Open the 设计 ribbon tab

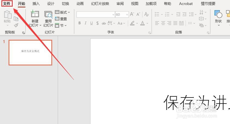[51, 4]
